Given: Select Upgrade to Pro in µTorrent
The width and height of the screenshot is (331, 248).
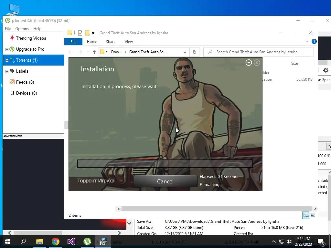Looking at the screenshot, I should (30, 49).
